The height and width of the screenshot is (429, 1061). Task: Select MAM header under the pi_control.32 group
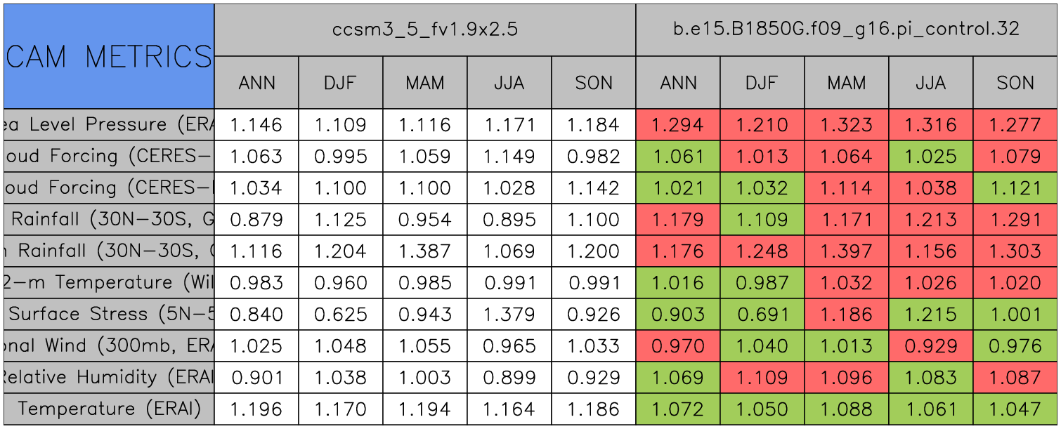pos(846,83)
